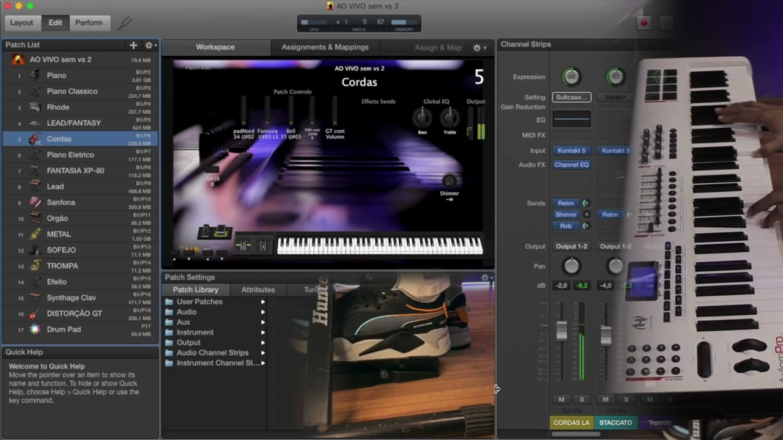Select the LEAD/FANTASY patch icon
Image resolution: width=783 pixels, height=440 pixels.
(x=35, y=123)
